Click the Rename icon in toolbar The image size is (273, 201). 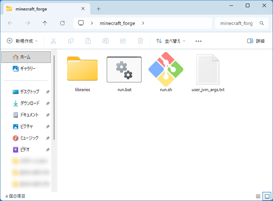(x=105, y=41)
